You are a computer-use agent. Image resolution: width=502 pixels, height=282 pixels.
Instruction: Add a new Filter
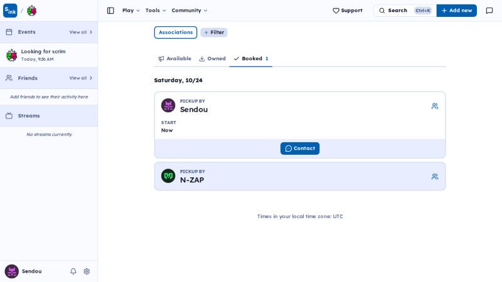[x=214, y=33]
